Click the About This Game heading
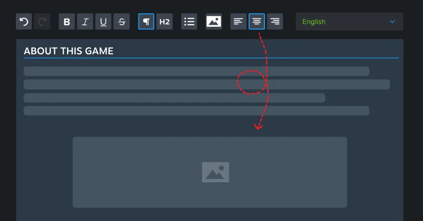Screen dimensions: 423x221 pos(69,51)
